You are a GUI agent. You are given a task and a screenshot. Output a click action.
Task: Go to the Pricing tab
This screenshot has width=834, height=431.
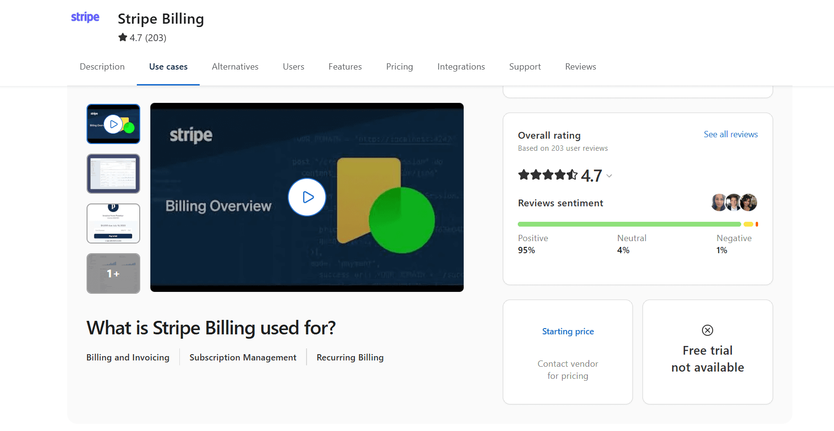click(x=399, y=67)
